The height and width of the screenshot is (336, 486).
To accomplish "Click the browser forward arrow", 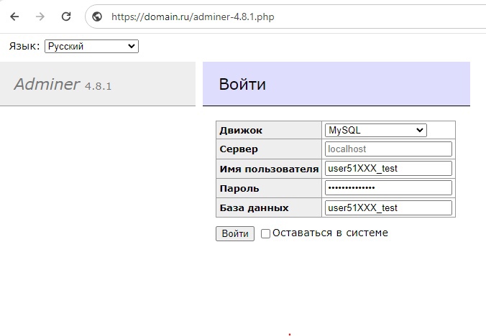I will pyautogui.click(x=40, y=17).
